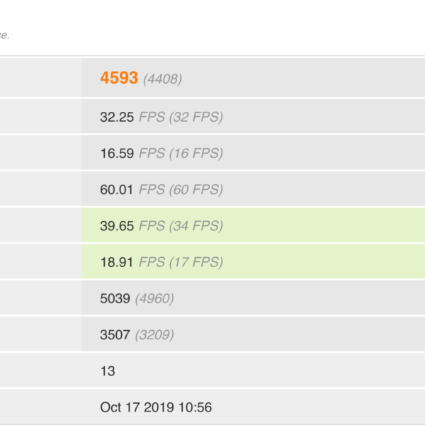Click the value 13 in the table
The image size is (425, 425).
pos(108,370)
